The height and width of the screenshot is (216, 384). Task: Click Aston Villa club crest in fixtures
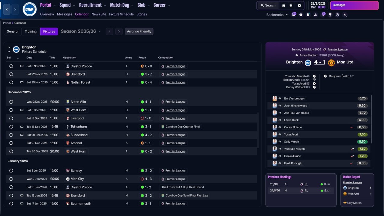pos(68,102)
